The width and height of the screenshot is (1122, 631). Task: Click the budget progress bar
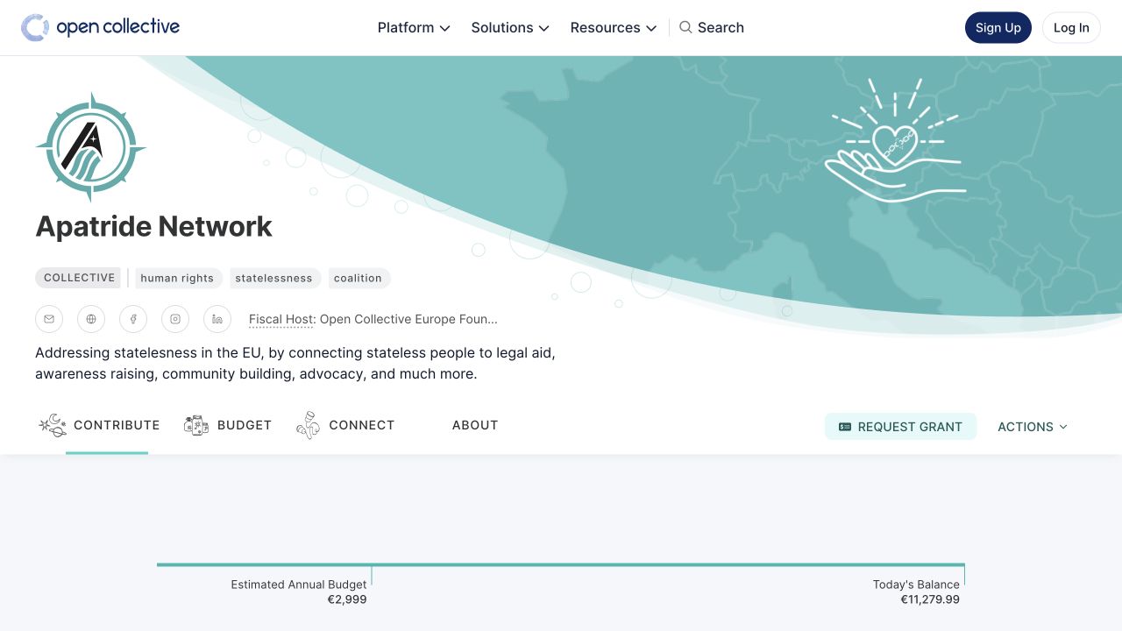click(561, 564)
